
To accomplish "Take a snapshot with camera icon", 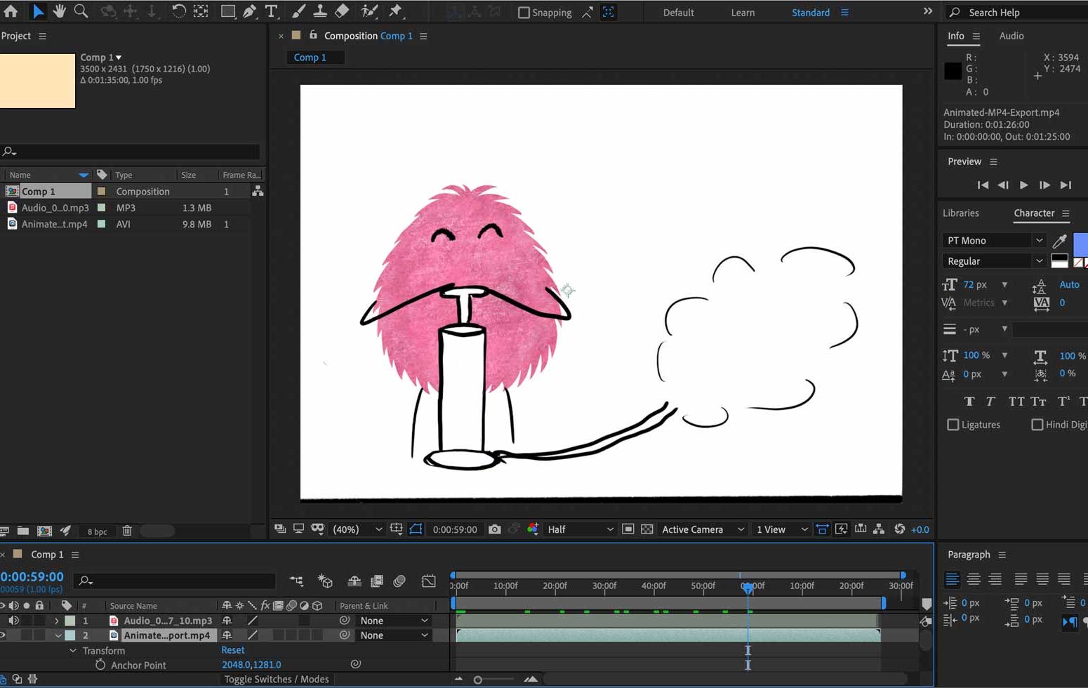I will (x=495, y=529).
